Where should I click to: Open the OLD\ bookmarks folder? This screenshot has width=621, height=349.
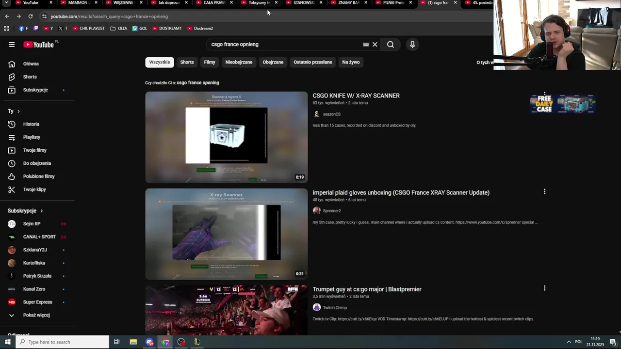[x=119, y=29]
